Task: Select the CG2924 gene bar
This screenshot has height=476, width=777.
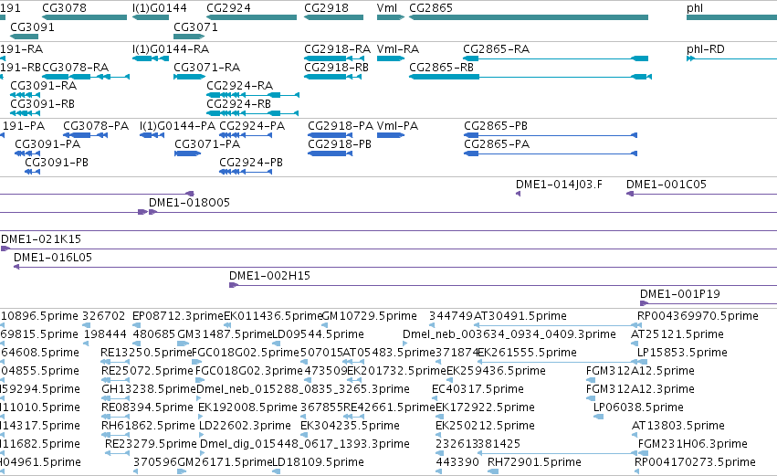Action: click(252, 17)
